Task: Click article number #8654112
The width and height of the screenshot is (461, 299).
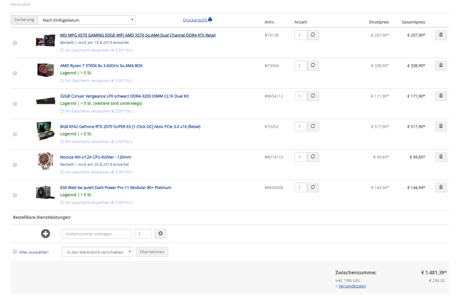Action: point(274,96)
